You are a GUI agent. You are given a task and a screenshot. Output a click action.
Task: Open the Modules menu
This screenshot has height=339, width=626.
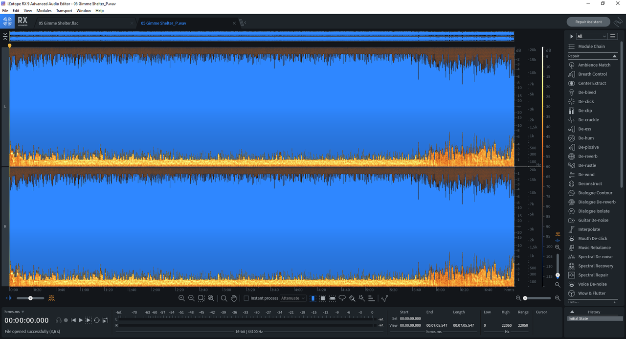pos(44,10)
